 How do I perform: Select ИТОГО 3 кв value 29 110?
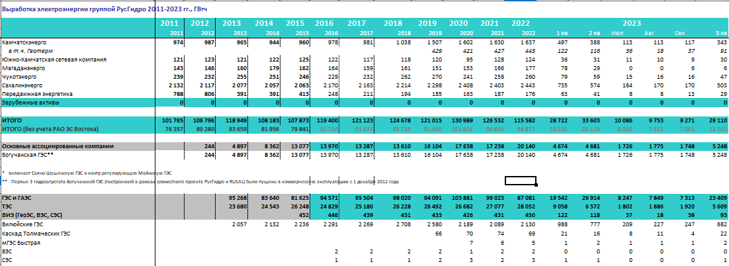[x=717, y=120]
